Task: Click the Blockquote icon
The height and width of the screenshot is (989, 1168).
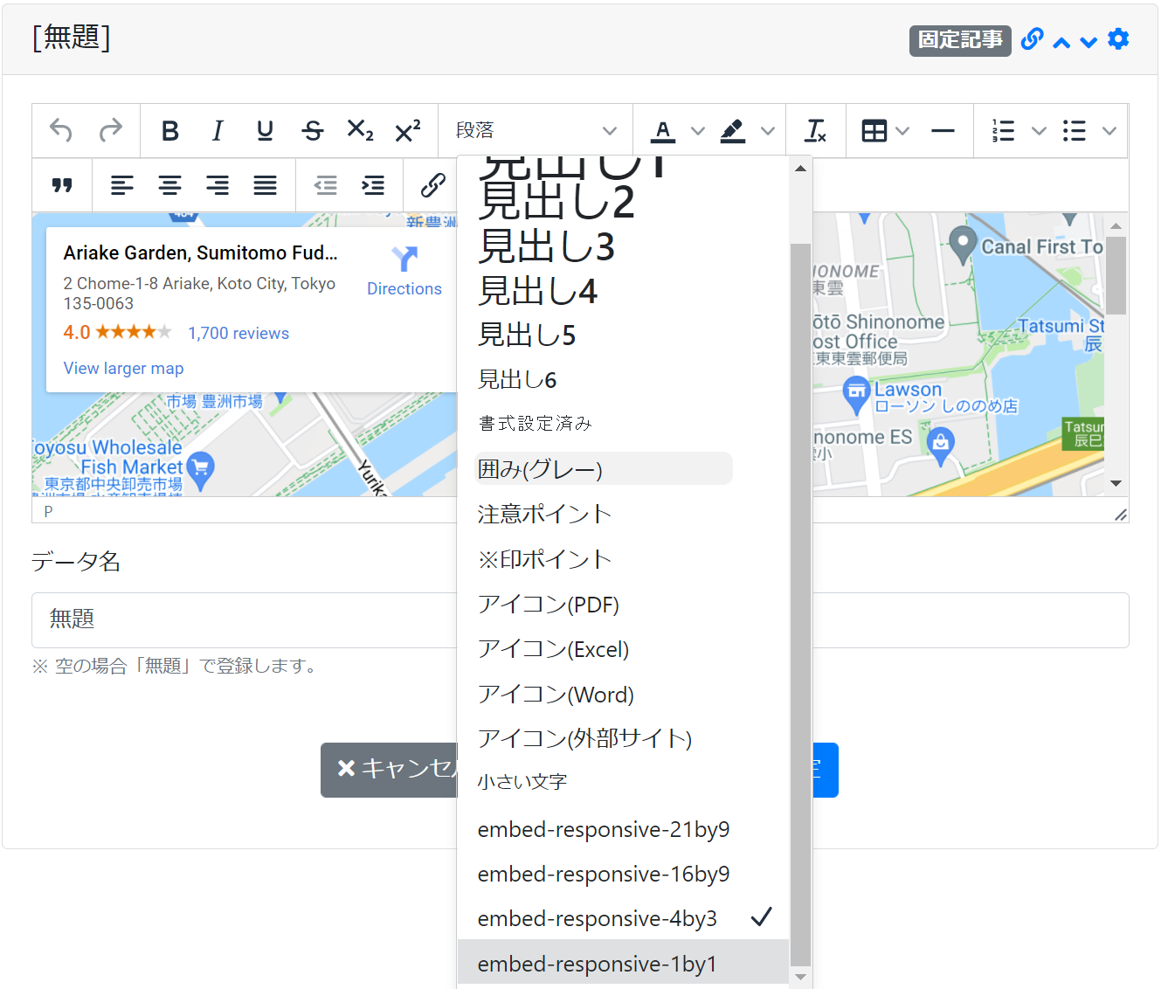Action: point(61,184)
